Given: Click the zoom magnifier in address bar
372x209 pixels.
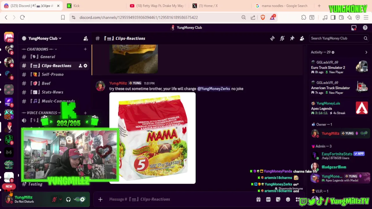Looking at the screenshot, I should point(244,17).
